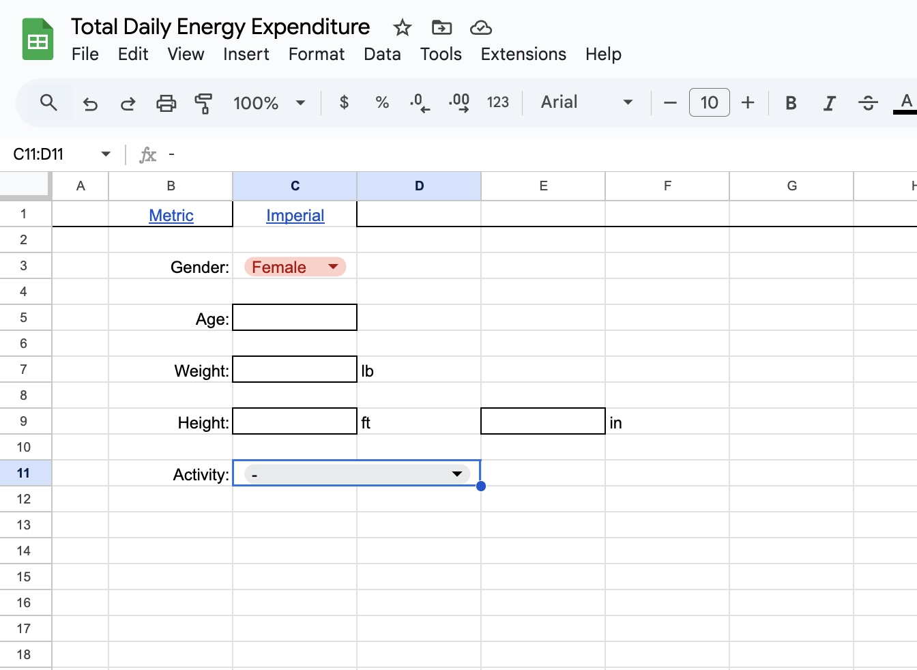Screen dimensions: 917x670
Task: Format as currency with dollar sign
Action: pos(344,102)
